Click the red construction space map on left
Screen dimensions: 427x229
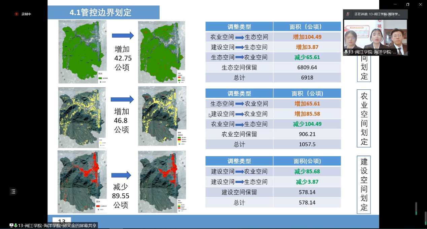click(x=82, y=181)
